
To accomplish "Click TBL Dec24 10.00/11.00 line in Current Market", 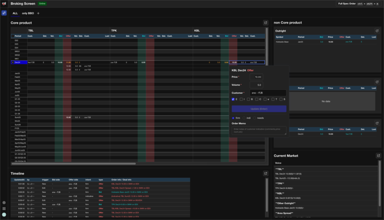I will 288,174.
